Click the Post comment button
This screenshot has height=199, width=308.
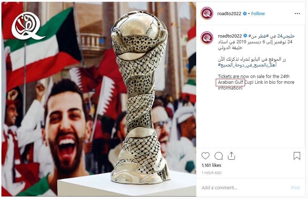[295, 188]
